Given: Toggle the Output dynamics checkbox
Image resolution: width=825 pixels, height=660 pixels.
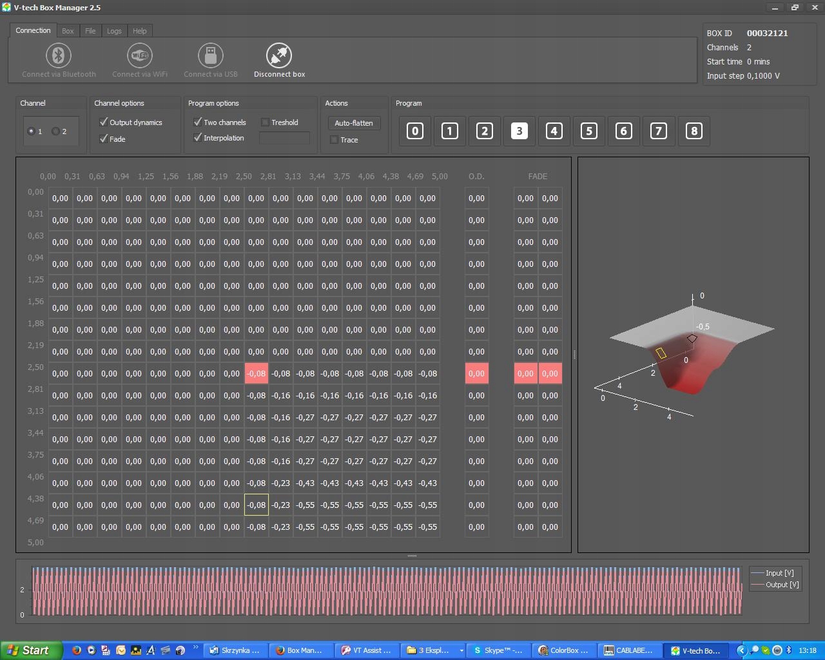Looking at the screenshot, I should click(104, 122).
